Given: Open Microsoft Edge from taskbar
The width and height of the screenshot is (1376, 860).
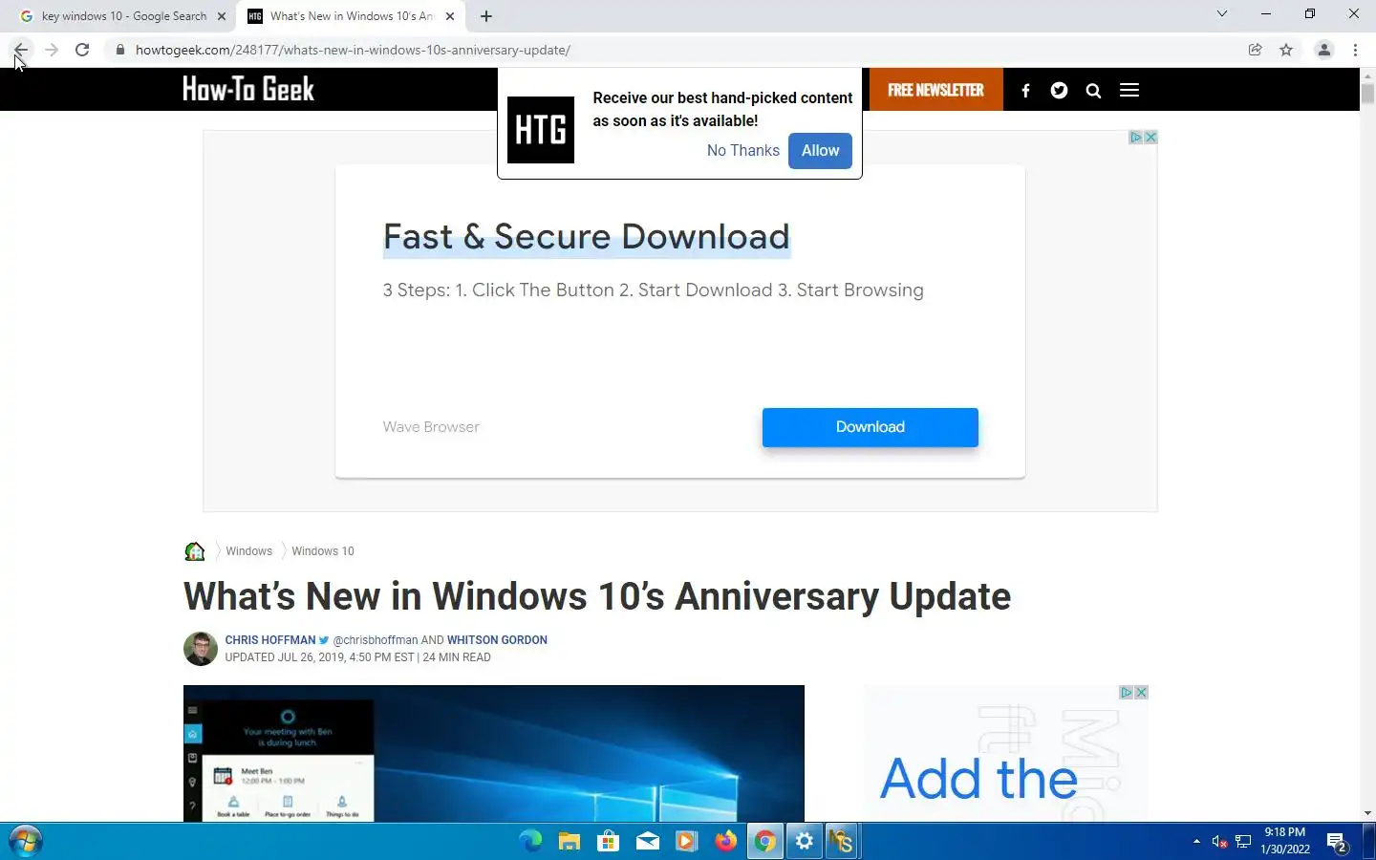Looking at the screenshot, I should 530,841.
